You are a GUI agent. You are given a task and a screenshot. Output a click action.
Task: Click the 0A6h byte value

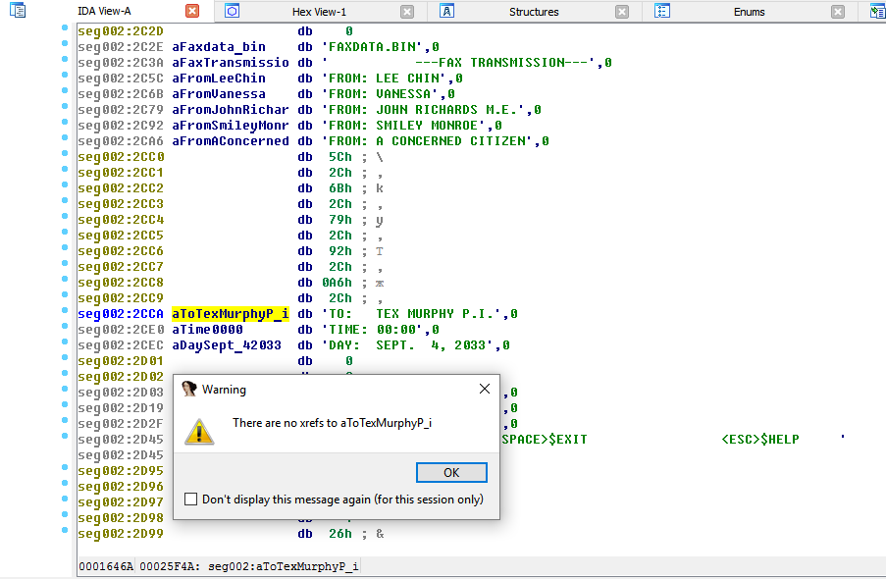point(337,283)
